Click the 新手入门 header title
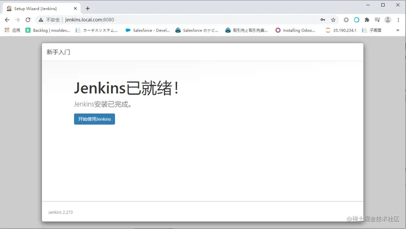 click(x=58, y=52)
